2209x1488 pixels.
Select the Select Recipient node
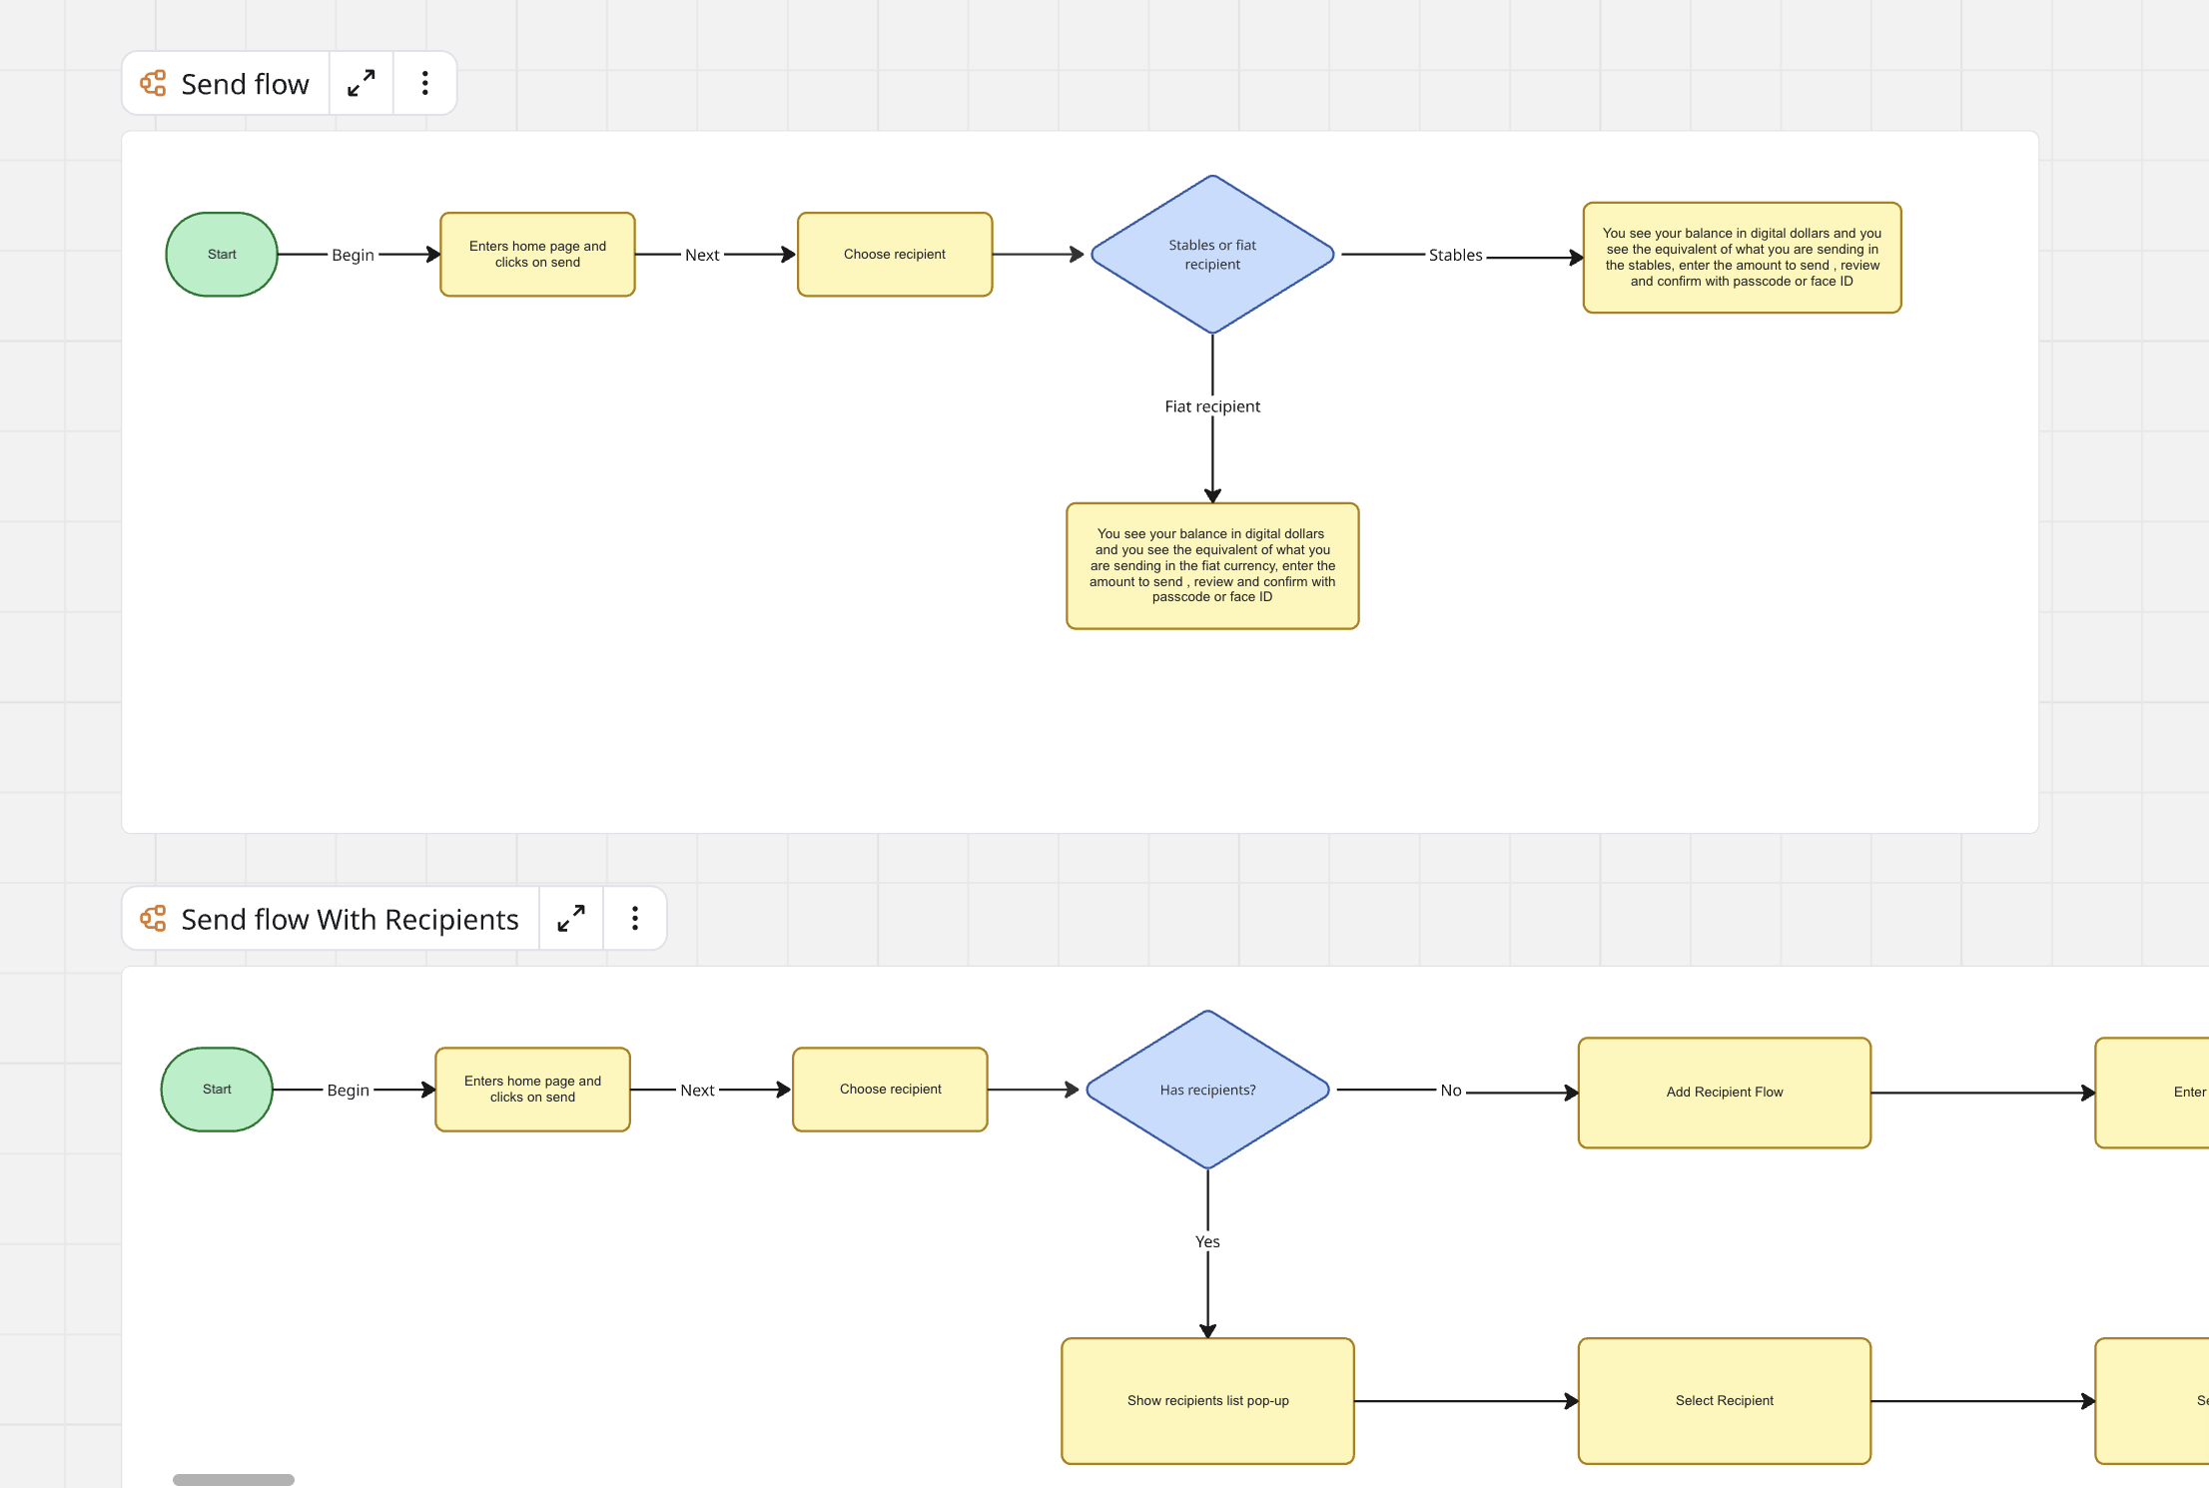pyautogui.click(x=1725, y=1401)
